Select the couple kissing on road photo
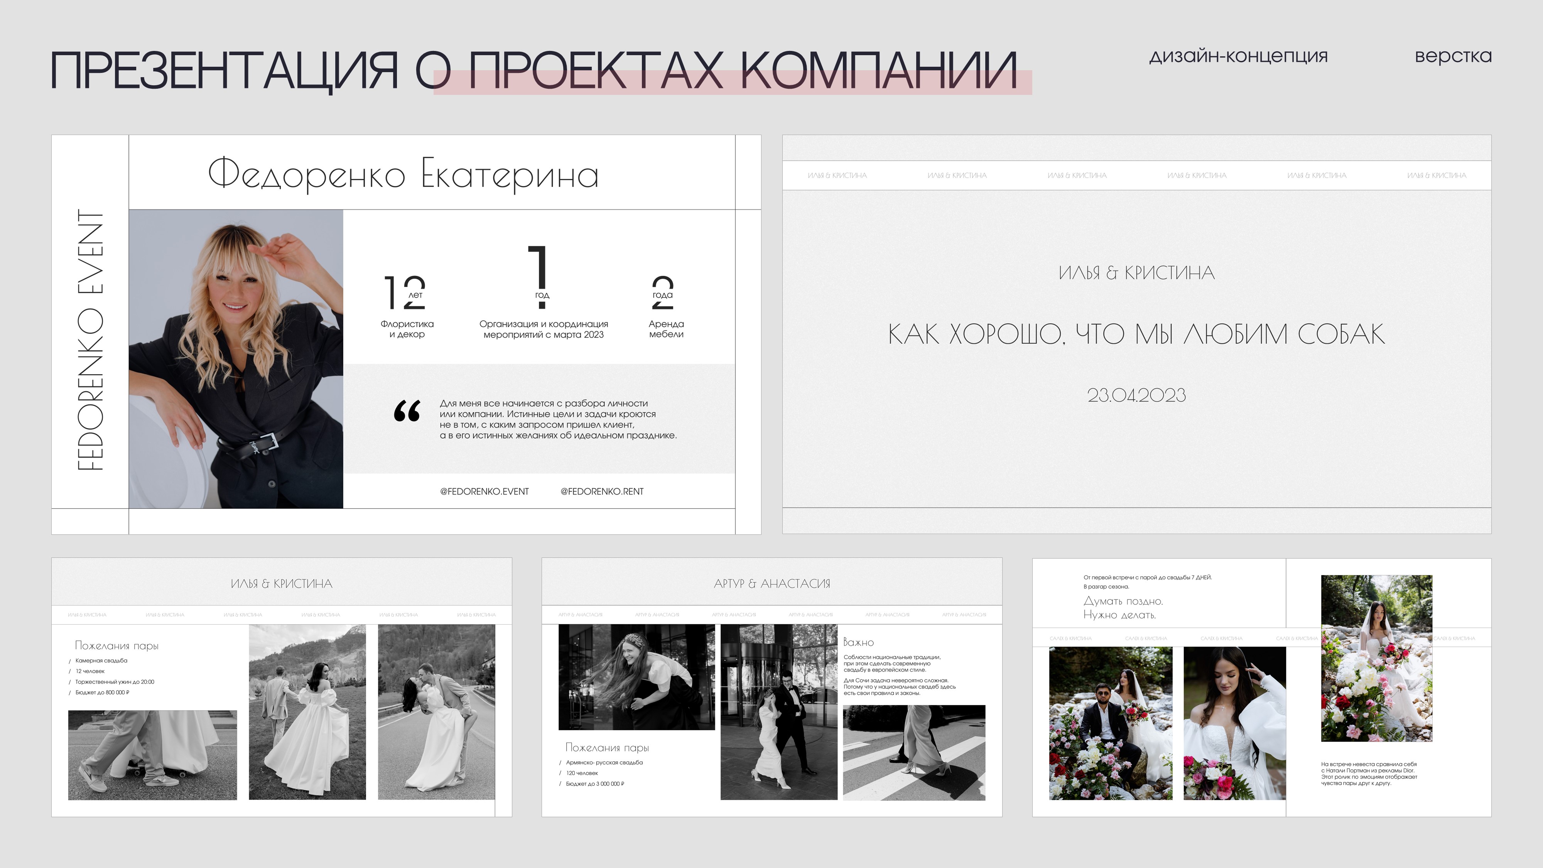 pos(436,712)
